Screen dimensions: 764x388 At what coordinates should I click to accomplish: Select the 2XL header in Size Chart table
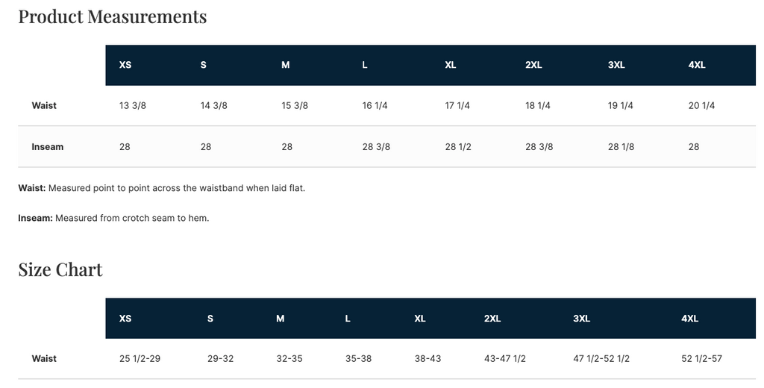click(492, 319)
